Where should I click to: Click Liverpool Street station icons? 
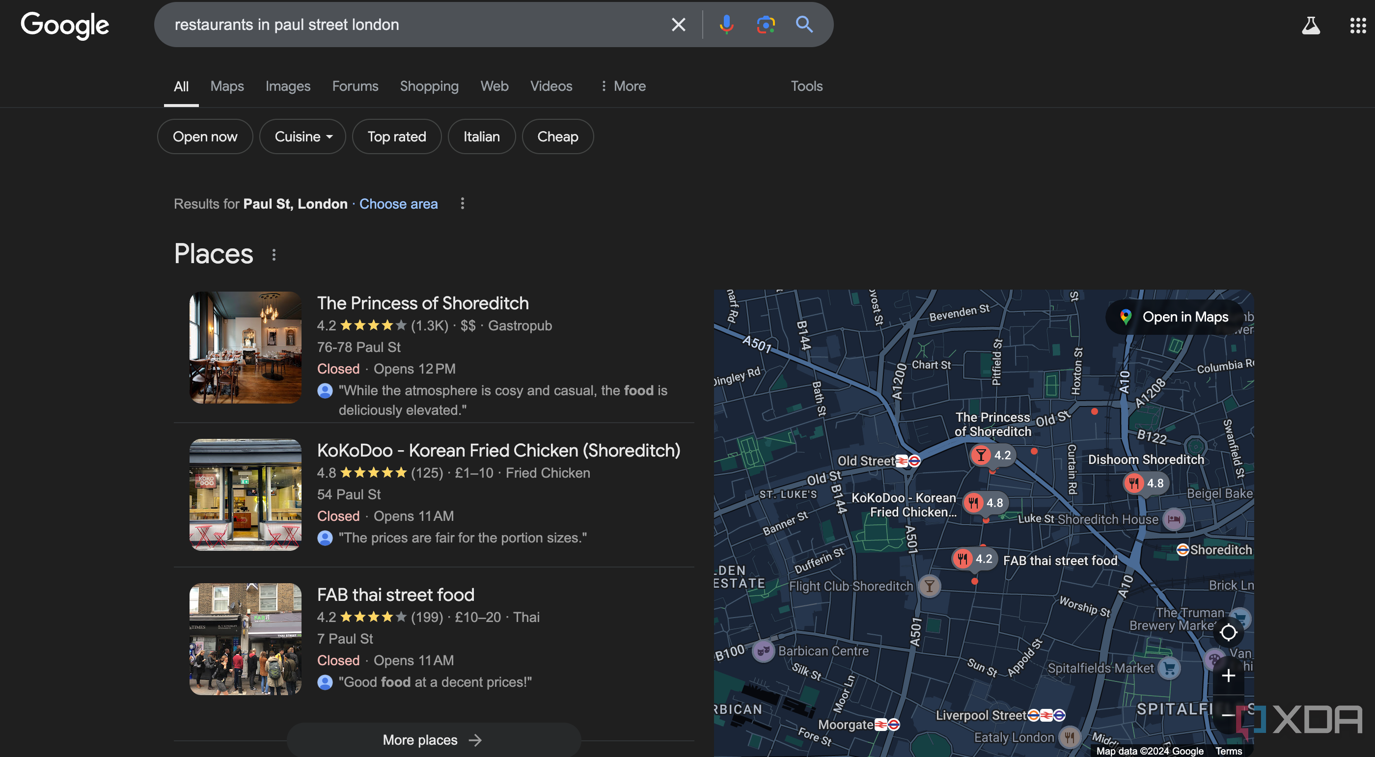tap(1046, 715)
